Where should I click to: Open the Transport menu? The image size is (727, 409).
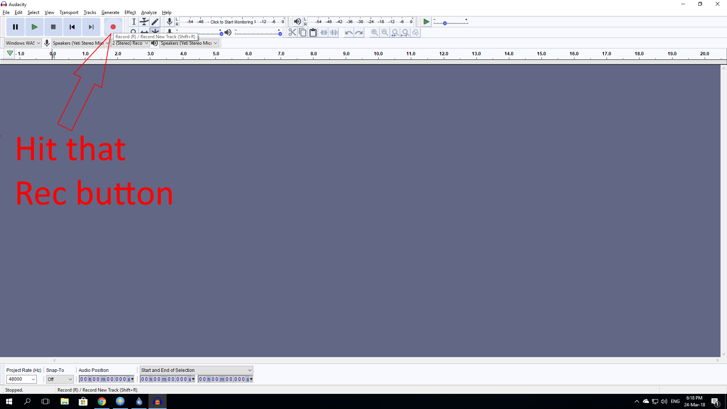(x=69, y=12)
